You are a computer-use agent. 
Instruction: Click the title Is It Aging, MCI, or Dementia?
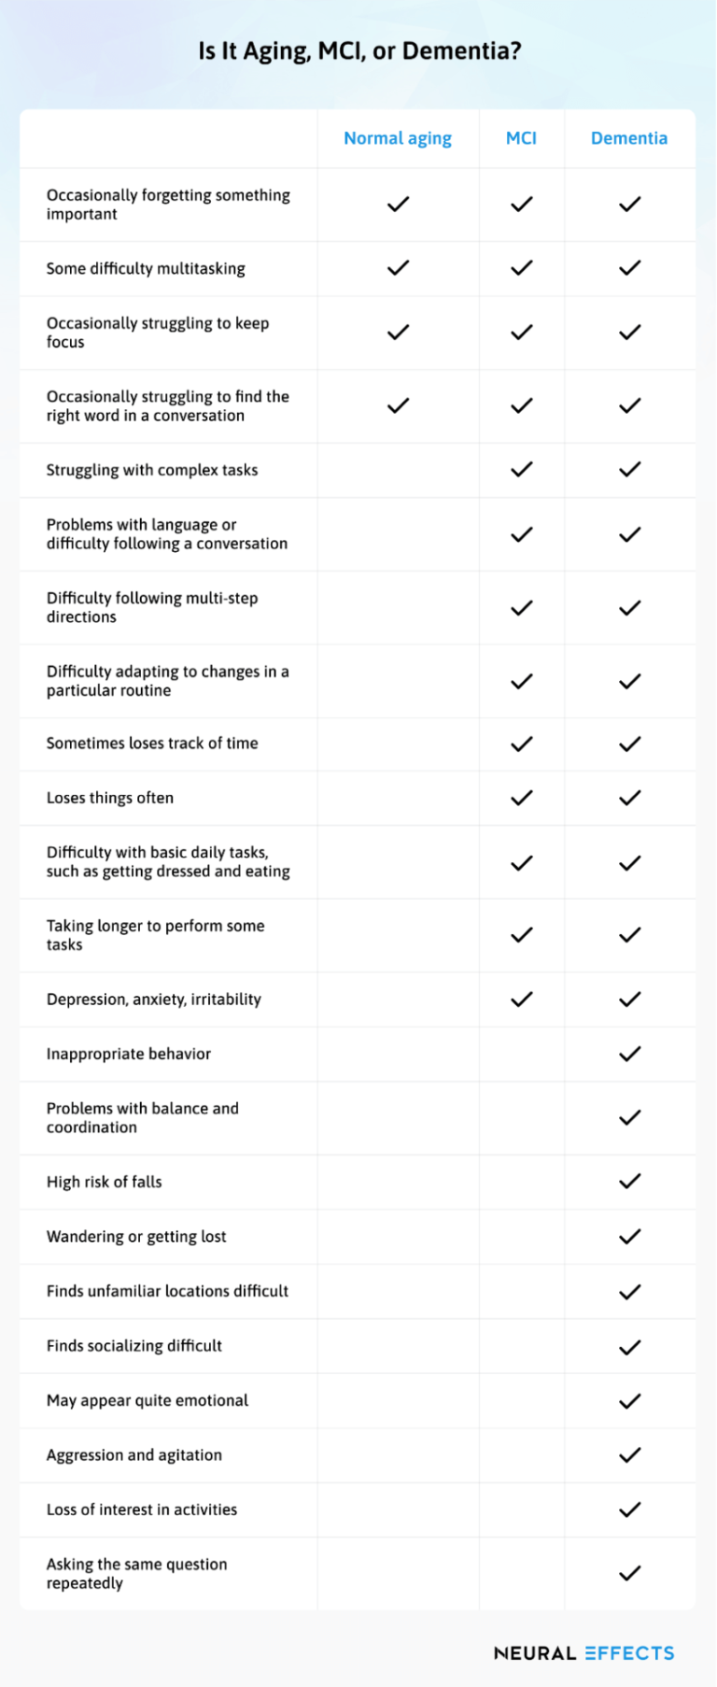tap(359, 51)
